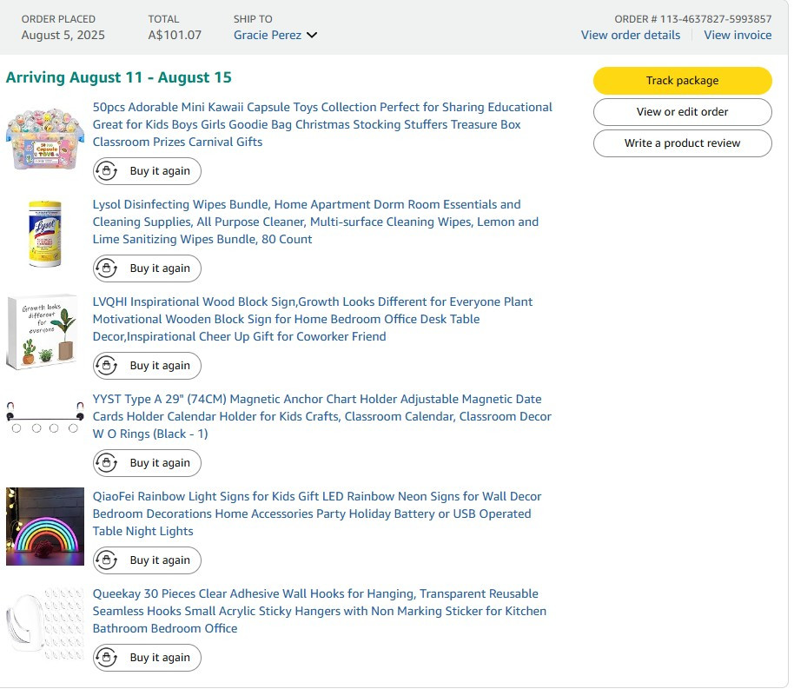
Task: View the clear wall hooks thumbnail
Action: 45,624
